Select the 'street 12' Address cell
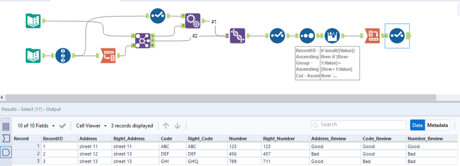 coord(95,154)
